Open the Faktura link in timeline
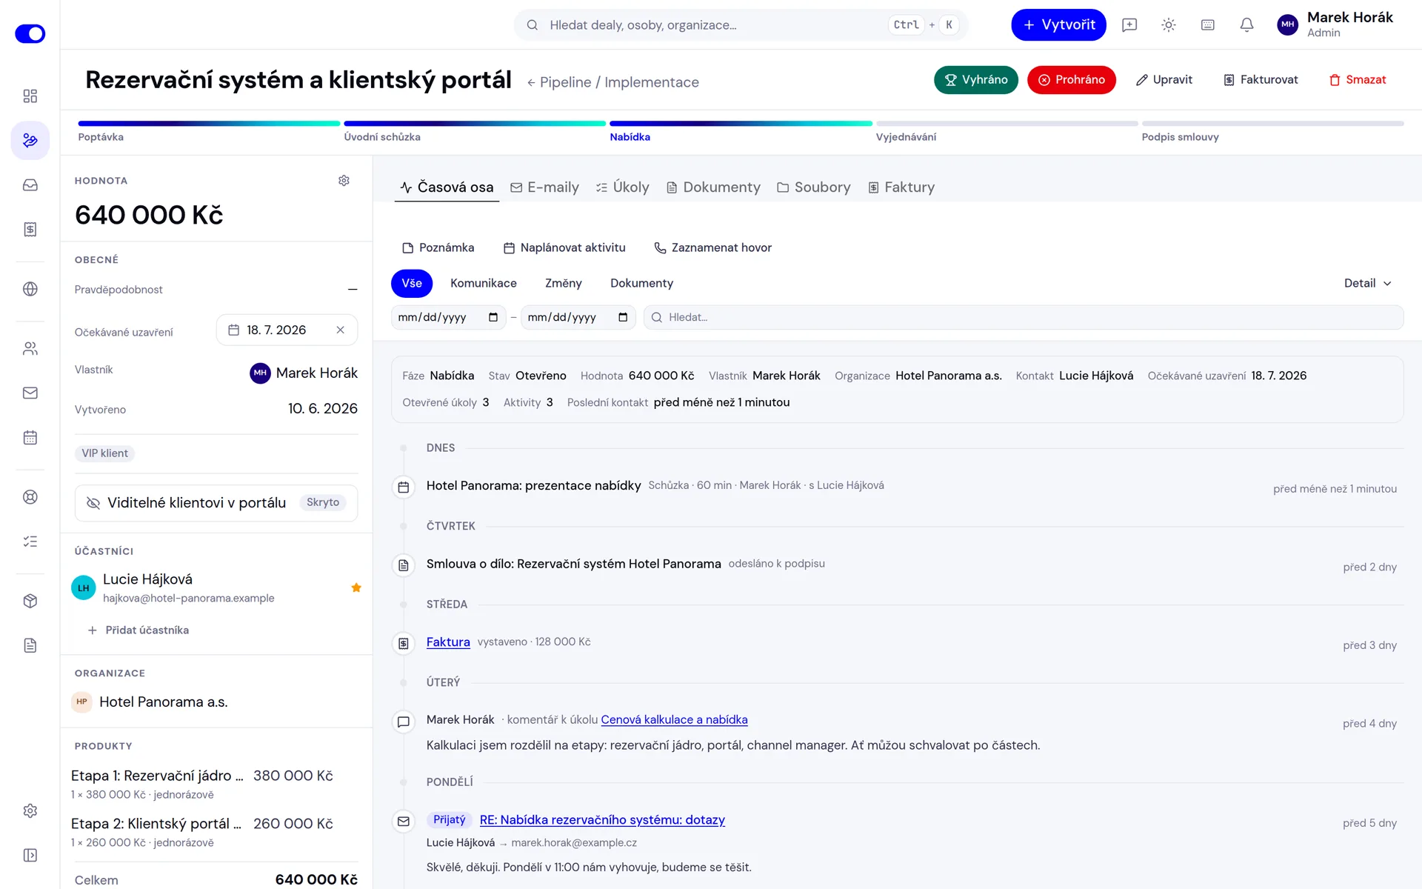The width and height of the screenshot is (1422, 889). 448,642
